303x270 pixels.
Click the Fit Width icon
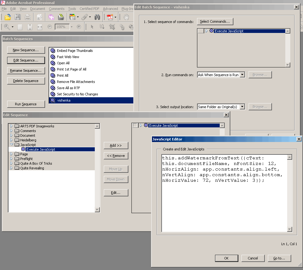(x=39, y=27)
